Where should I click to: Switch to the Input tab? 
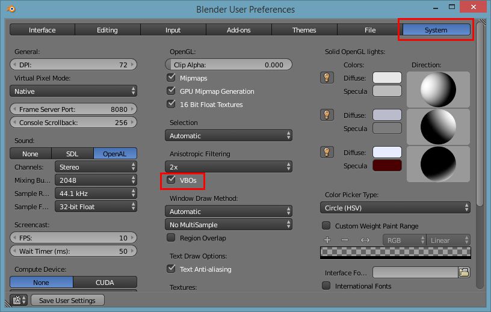[x=173, y=29]
